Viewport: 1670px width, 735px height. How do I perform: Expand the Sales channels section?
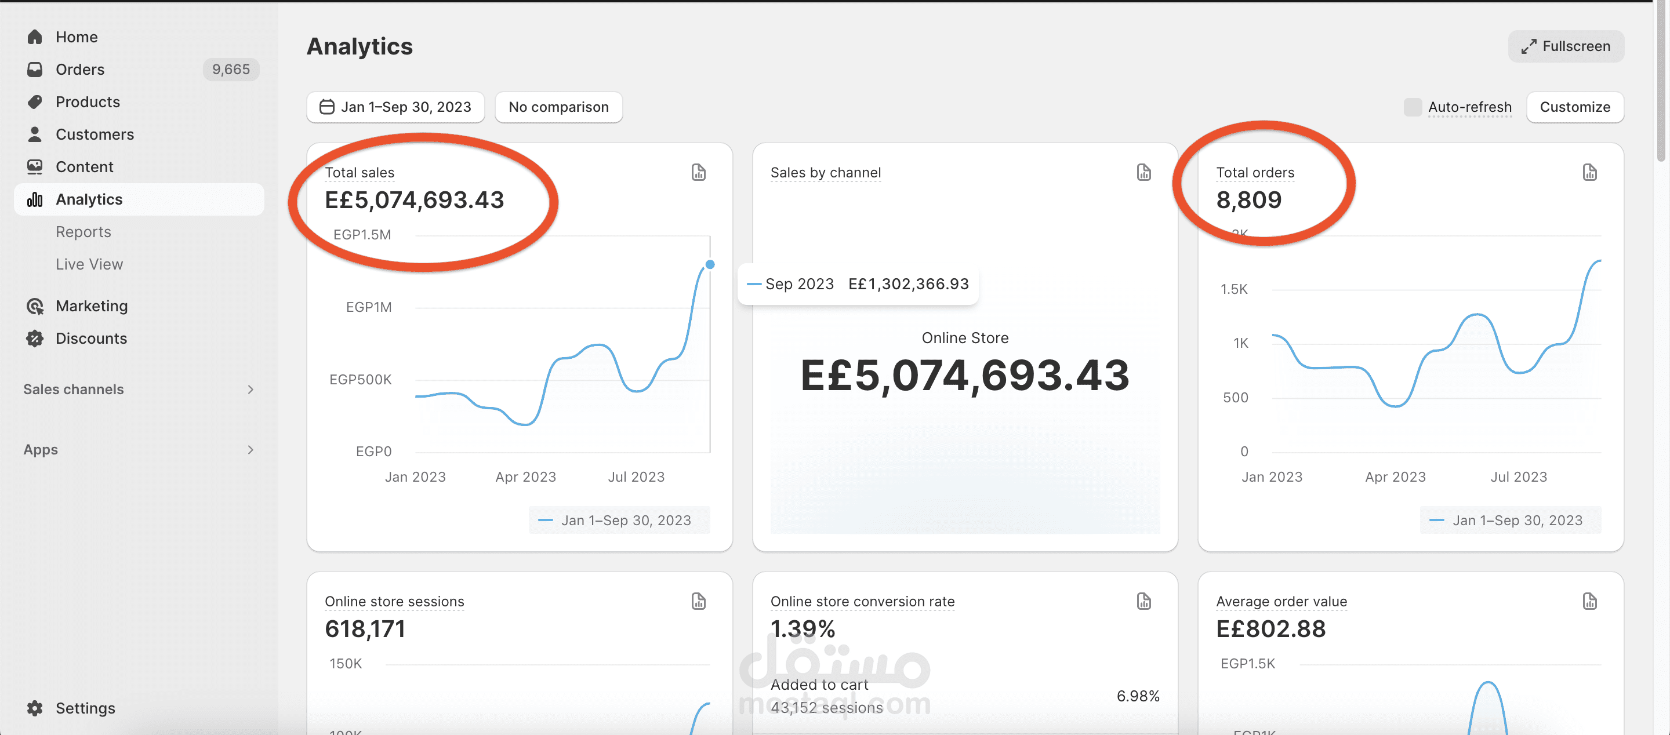(139, 389)
